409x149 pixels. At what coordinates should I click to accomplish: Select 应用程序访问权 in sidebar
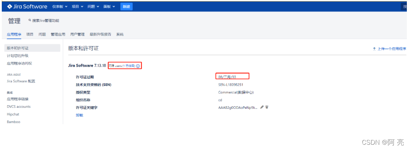(x=19, y=63)
